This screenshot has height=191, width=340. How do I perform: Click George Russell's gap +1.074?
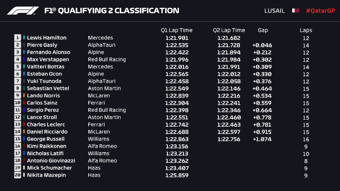point(262,139)
